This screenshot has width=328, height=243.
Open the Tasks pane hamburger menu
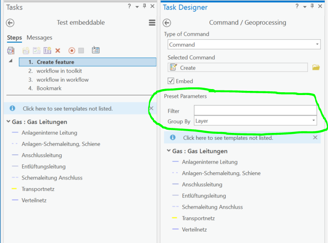tap(152, 23)
